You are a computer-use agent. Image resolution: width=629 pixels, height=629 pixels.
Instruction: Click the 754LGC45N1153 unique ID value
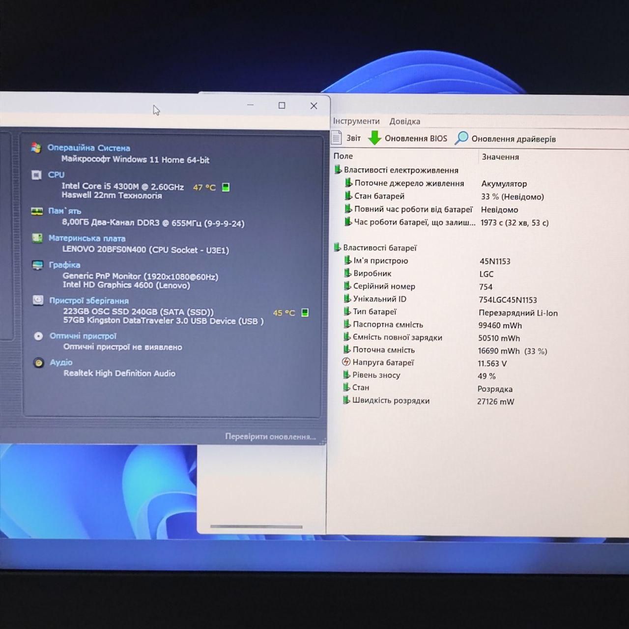click(x=508, y=300)
